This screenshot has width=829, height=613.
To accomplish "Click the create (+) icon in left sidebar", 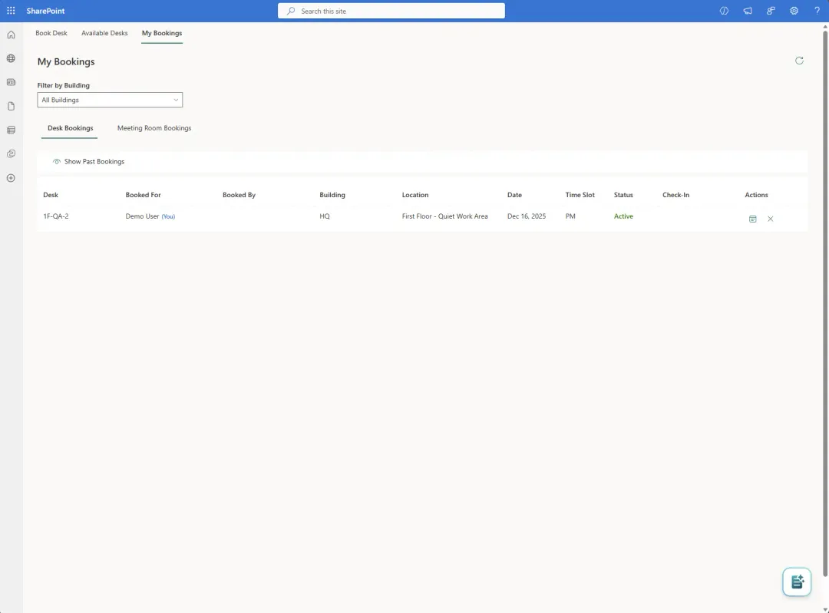I will click(11, 177).
